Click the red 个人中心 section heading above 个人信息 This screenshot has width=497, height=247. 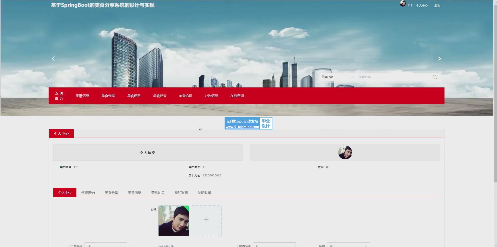pyautogui.click(x=61, y=134)
